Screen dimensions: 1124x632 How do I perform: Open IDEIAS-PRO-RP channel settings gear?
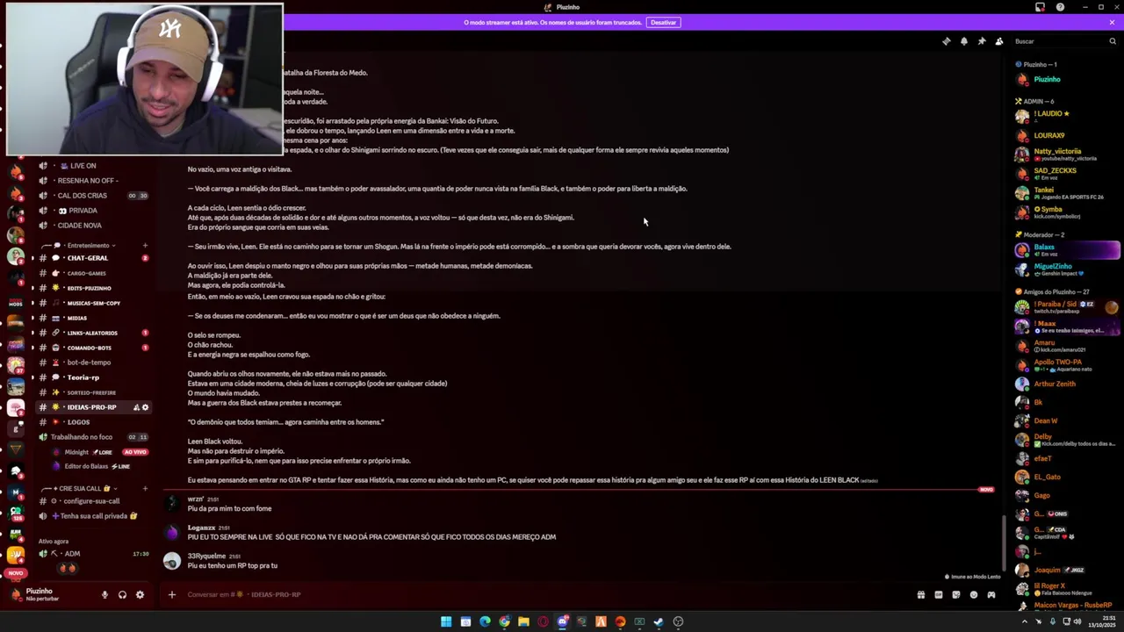pyautogui.click(x=146, y=407)
